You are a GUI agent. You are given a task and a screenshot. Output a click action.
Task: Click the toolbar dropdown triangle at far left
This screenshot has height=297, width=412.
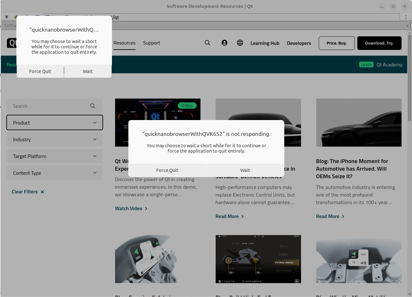coord(6,17)
